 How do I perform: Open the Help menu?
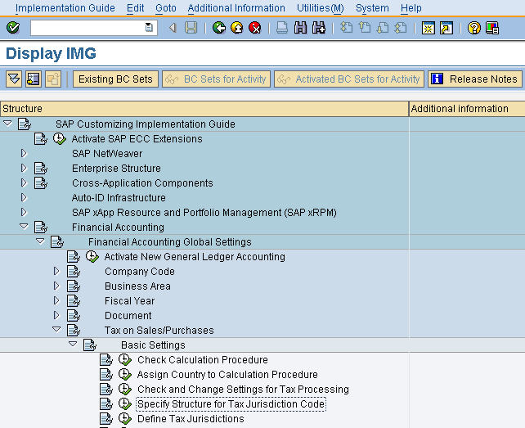tap(411, 8)
